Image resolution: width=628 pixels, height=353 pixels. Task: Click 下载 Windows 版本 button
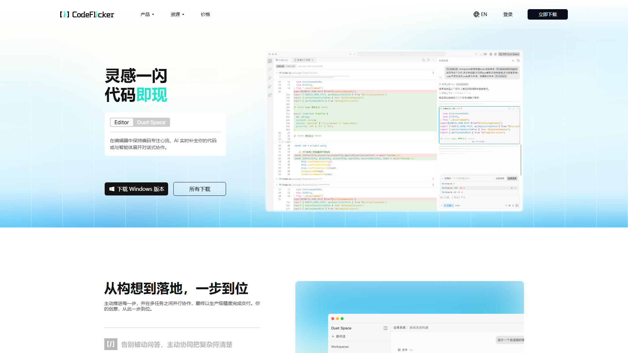[136, 189]
